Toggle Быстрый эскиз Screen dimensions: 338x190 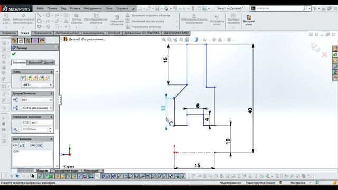click(x=249, y=20)
